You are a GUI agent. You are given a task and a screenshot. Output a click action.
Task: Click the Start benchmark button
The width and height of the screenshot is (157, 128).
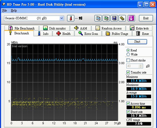(137, 42)
